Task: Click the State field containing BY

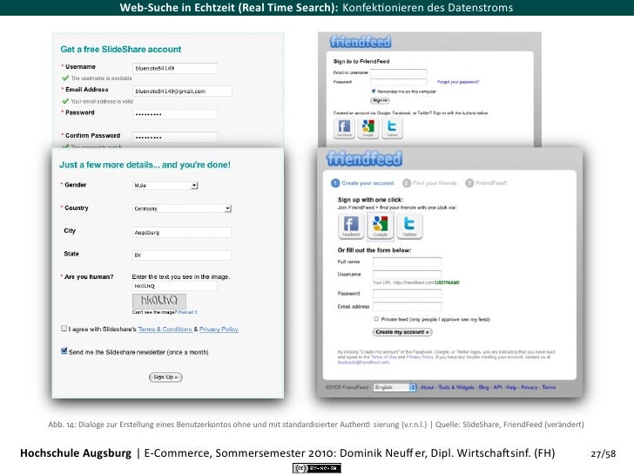Action: pos(182,255)
